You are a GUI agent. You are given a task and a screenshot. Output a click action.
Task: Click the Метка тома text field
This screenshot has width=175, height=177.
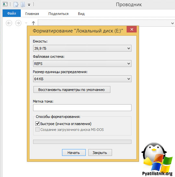point(82,107)
